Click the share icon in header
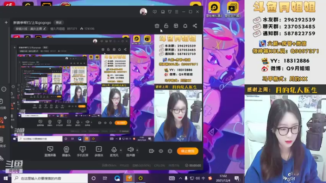 (x=195, y=26)
